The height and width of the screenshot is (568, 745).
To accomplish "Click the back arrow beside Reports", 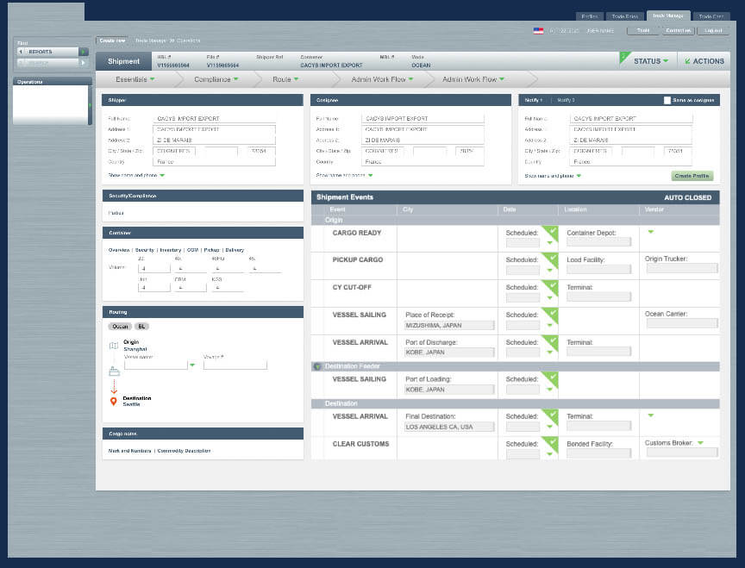I will (x=21, y=52).
